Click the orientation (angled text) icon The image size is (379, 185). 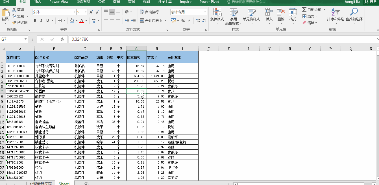(x=127, y=12)
